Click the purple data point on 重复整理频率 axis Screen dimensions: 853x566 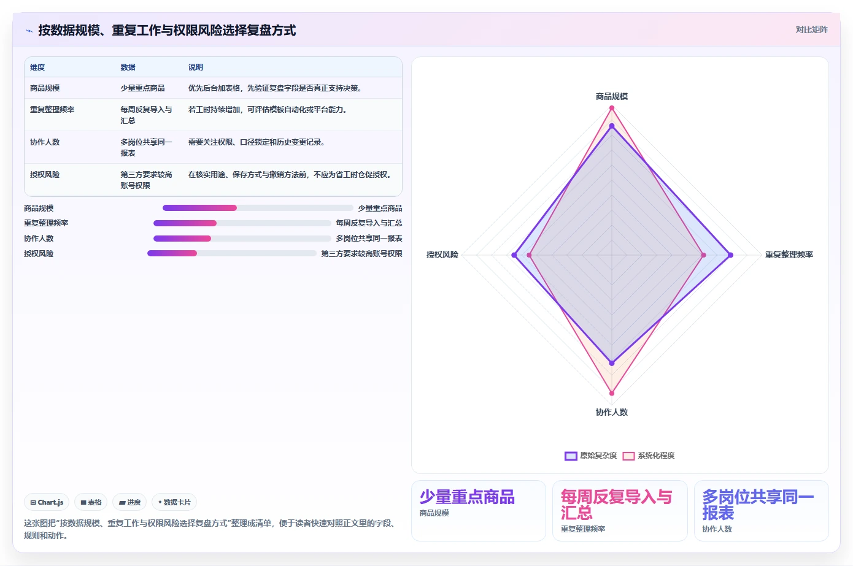730,255
